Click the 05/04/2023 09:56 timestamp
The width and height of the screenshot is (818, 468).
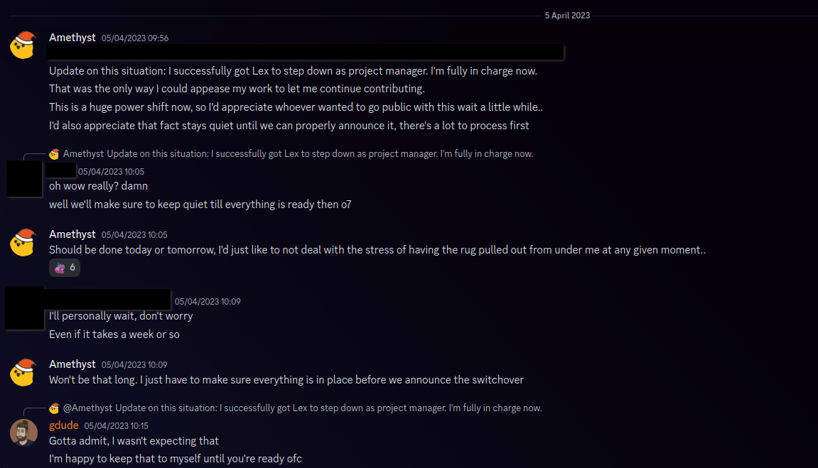click(135, 38)
